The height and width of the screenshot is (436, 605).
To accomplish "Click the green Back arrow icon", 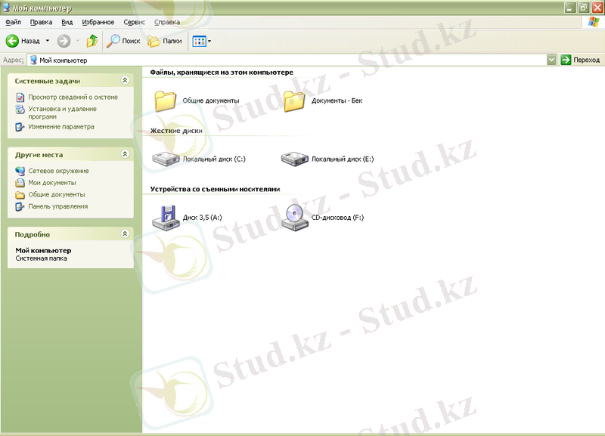I will click(12, 41).
